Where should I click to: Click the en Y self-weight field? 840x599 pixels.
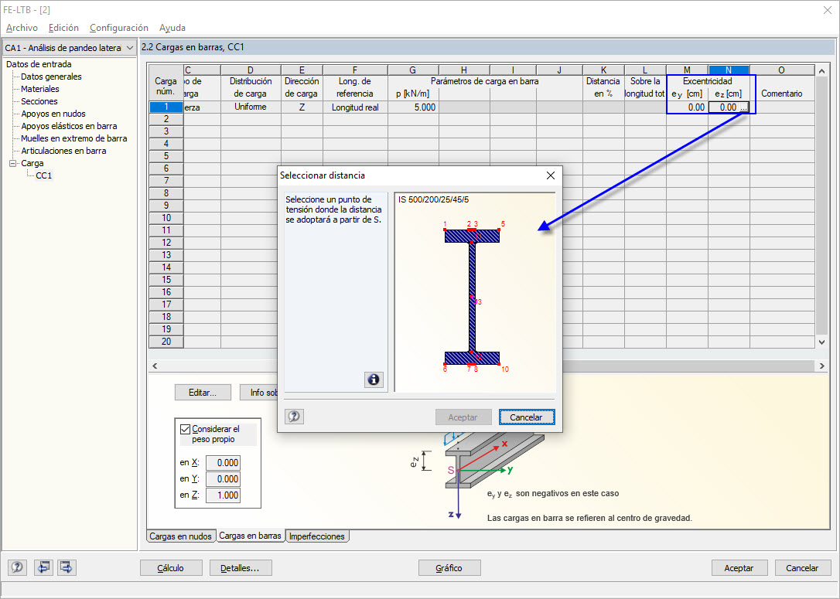click(x=223, y=479)
